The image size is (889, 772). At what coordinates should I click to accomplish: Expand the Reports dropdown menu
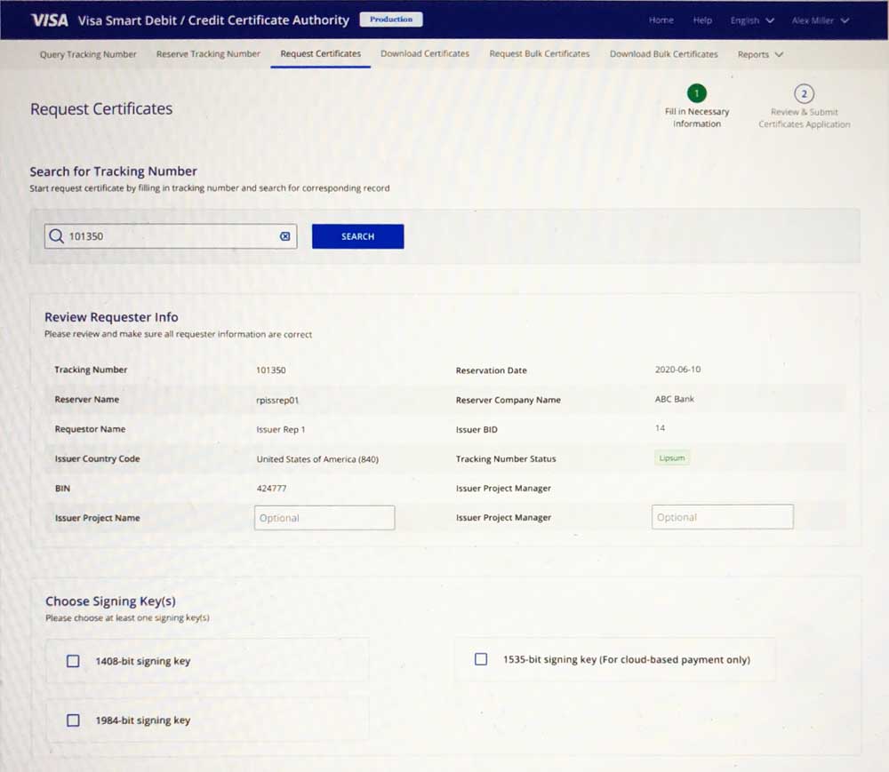click(x=760, y=54)
